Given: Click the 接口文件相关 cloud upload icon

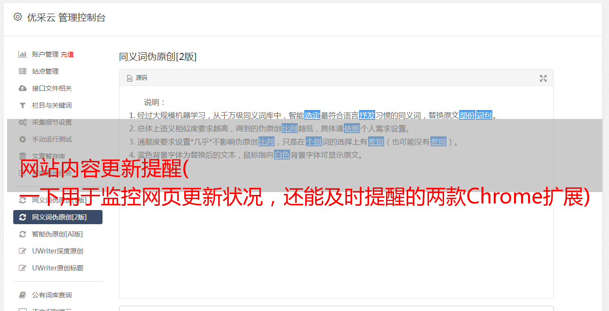Looking at the screenshot, I should [x=22, y=88].
